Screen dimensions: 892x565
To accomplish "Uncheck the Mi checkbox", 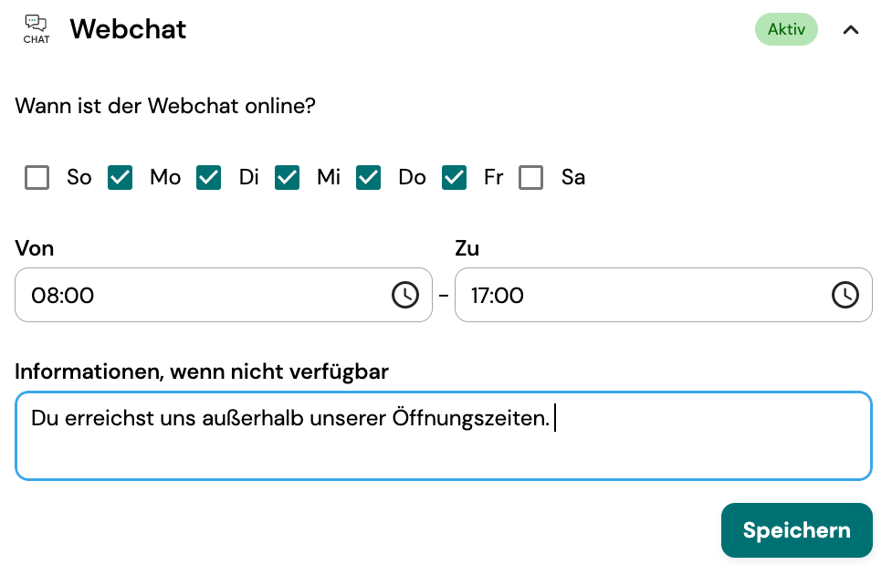I will [288, 177].
